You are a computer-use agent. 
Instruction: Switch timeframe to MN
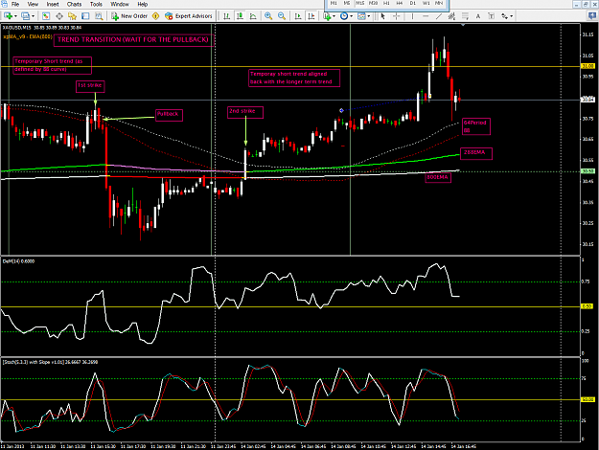point(439,3)
